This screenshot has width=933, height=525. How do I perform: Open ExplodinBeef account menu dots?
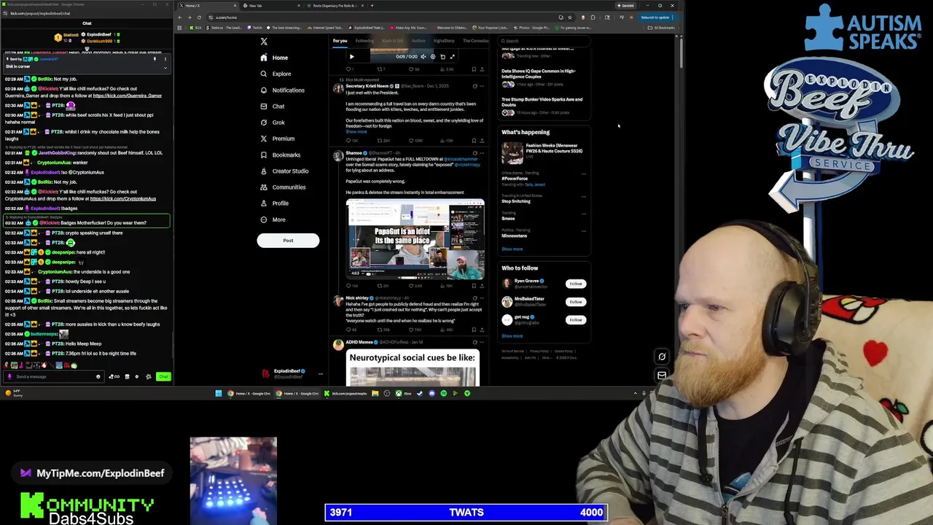pos(320,373)
